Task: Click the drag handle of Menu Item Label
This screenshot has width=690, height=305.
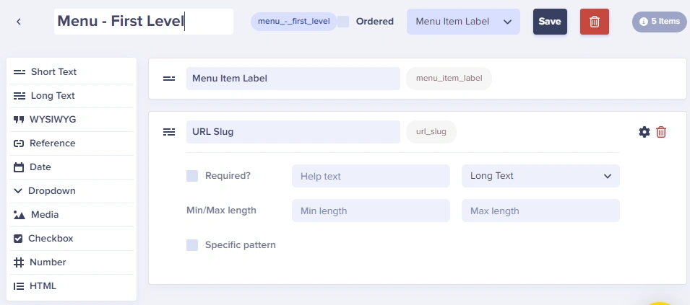Action: (x=169, y=79)
